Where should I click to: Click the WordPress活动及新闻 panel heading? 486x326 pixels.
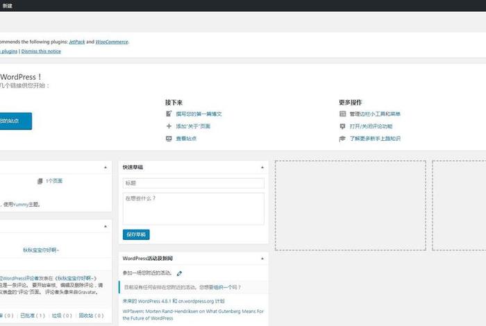click(147, 259)
